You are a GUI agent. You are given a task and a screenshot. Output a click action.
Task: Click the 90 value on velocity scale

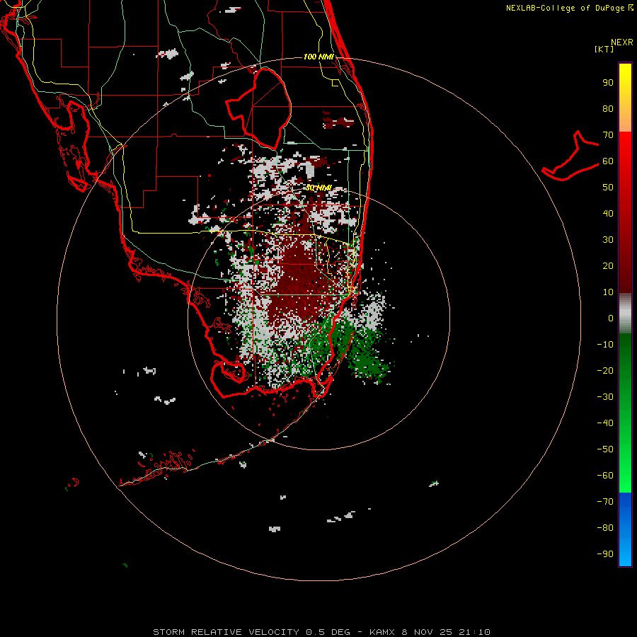pyautogui.click(x=608, y=83)
